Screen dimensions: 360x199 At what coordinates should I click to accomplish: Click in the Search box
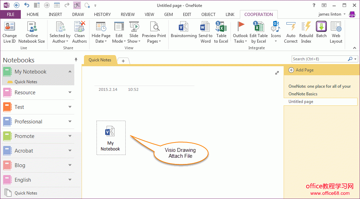[x=319, y=59]
